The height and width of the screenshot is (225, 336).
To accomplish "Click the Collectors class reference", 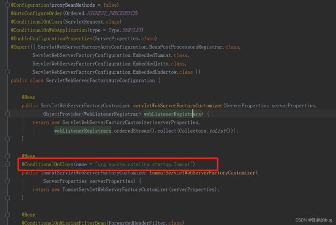I will click(x=192, y=131).
